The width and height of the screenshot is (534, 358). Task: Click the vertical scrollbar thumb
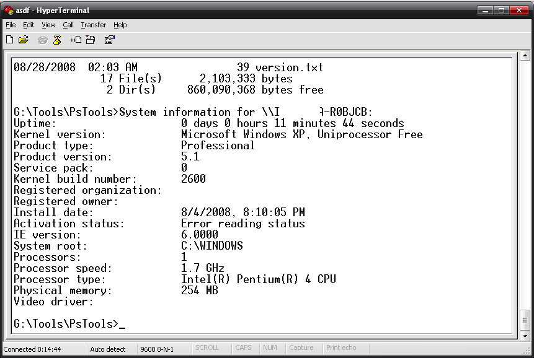525,320
